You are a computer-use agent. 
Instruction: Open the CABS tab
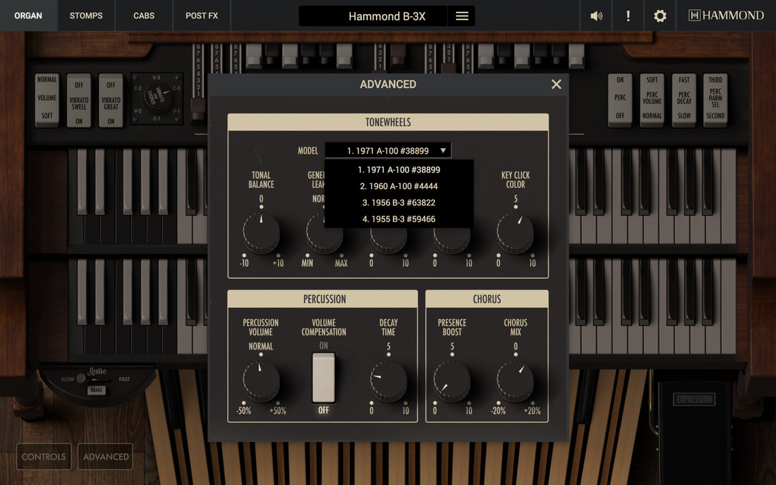143,16
